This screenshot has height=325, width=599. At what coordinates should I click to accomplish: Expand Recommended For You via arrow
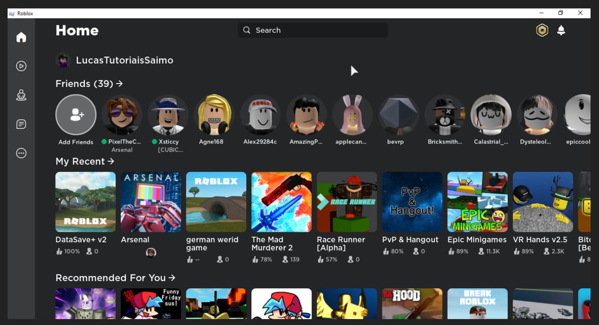click(172, 278)
